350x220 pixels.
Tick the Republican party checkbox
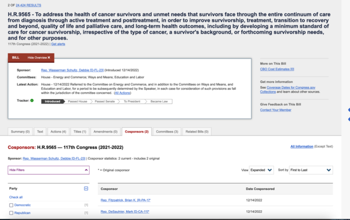click(11, 213)
